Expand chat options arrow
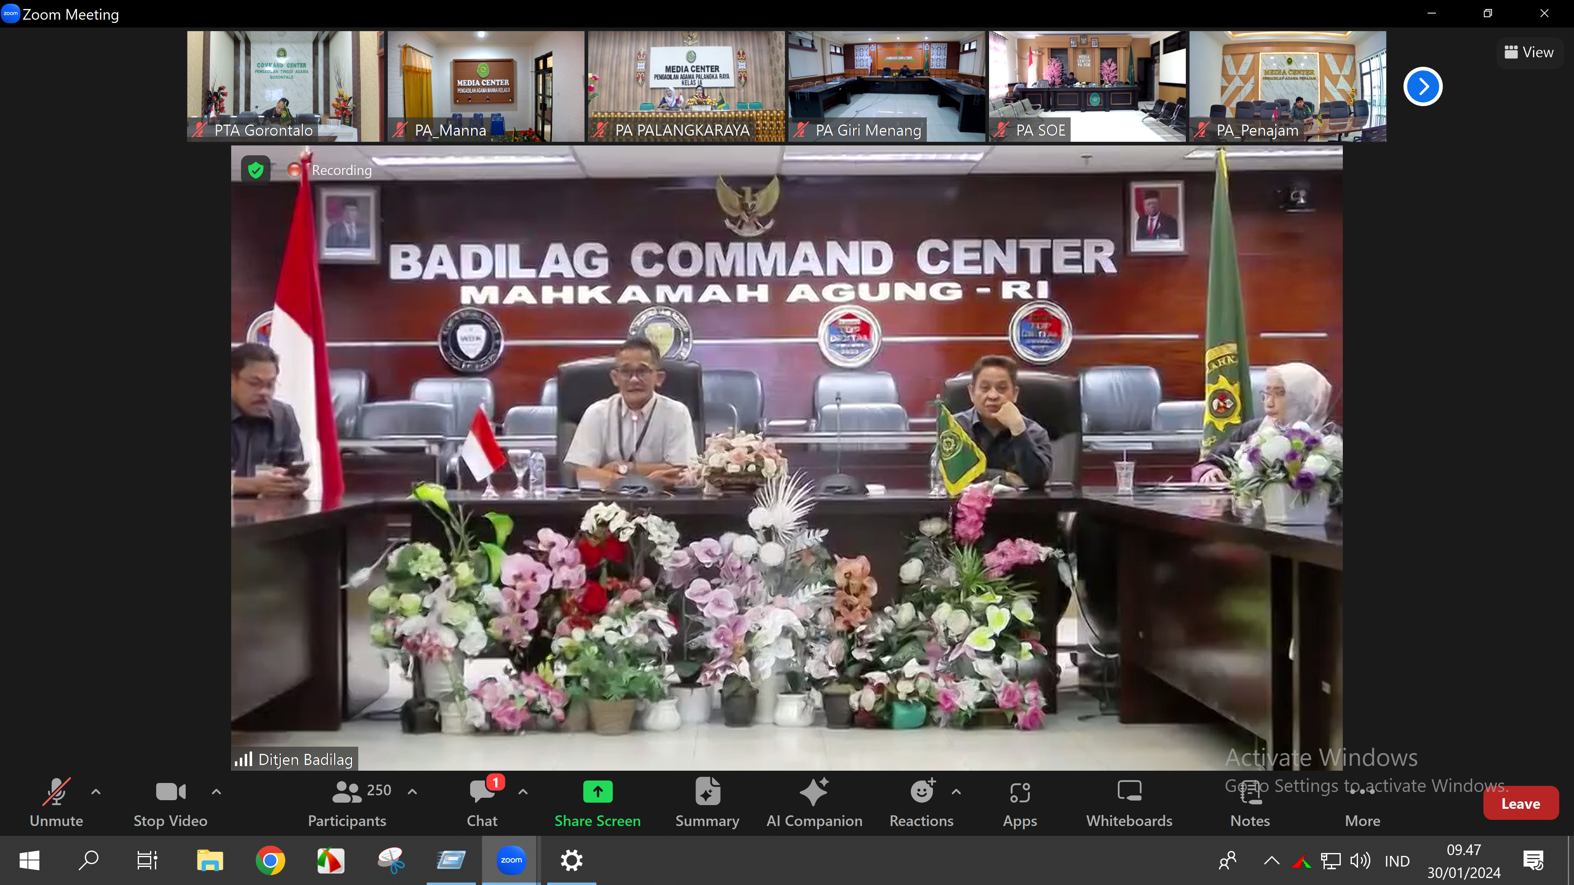 click(523, 792)
